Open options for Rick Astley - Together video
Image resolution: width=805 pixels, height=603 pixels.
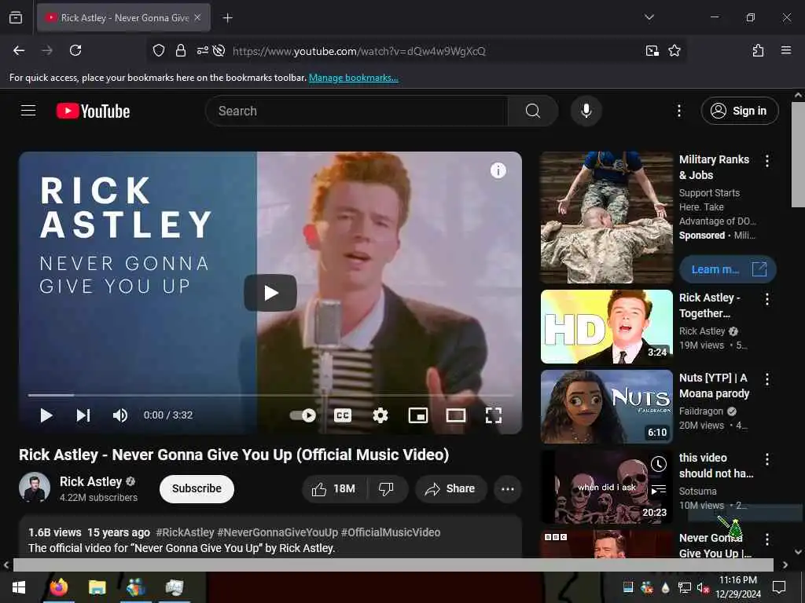click(767, 299)
